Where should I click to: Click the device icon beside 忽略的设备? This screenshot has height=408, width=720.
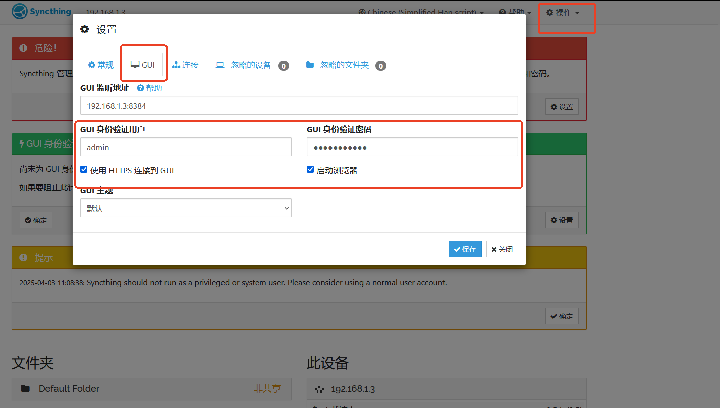tap(219, 65)
